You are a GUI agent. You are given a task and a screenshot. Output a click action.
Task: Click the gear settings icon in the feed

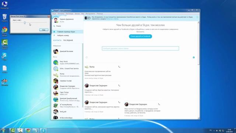[x=194, y=58]
